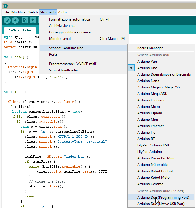Screen dimensions: 196x208
Task: Select Arduino Mega ADK board
Action: [161, 94]
